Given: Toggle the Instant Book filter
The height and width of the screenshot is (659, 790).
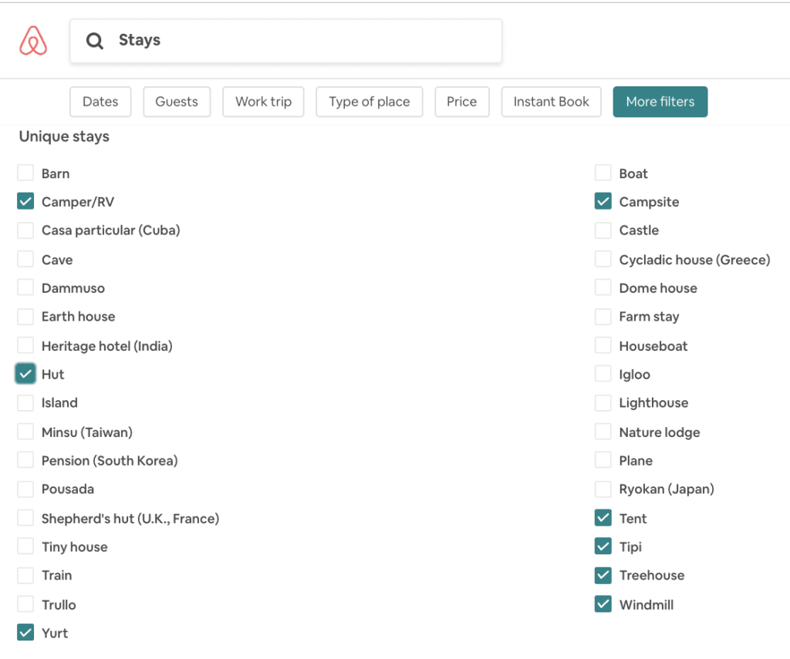Looking at the screenshot, I should (551, 102).
